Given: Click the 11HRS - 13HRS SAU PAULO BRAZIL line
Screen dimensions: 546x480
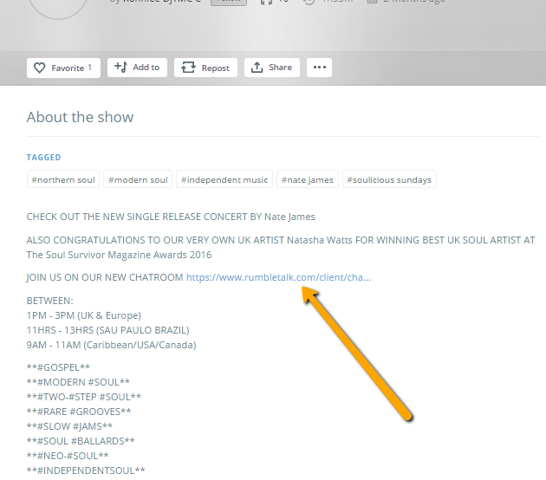Looking at the screenshot, I should [108, 330].
